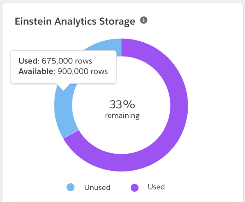Click the bold 'Available' label in tooltip
Screen dimensions: 245x202
point(36,71)
